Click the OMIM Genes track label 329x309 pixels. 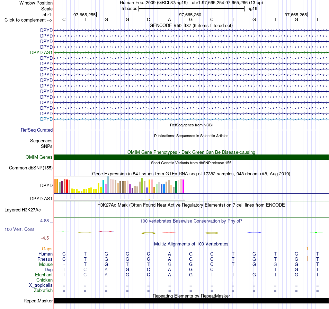pos(39,157)
